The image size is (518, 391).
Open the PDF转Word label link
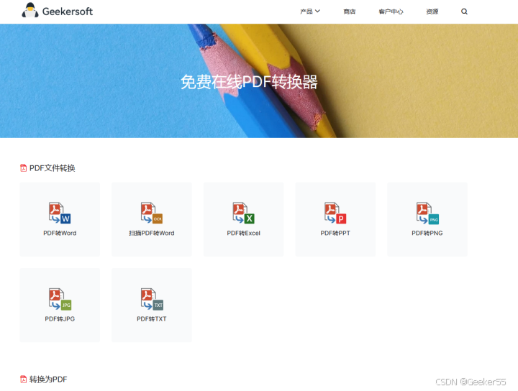[60, 233]
